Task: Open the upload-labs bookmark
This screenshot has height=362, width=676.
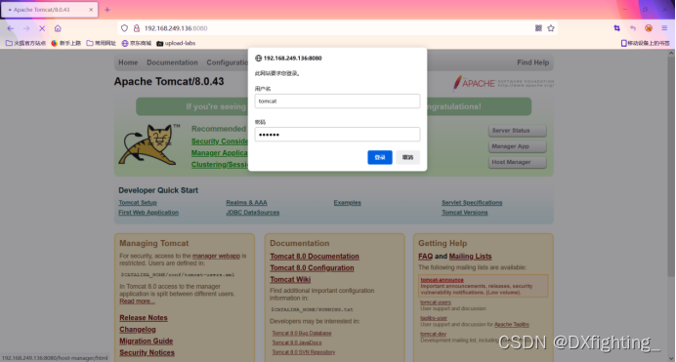Action: click(176, 43)
